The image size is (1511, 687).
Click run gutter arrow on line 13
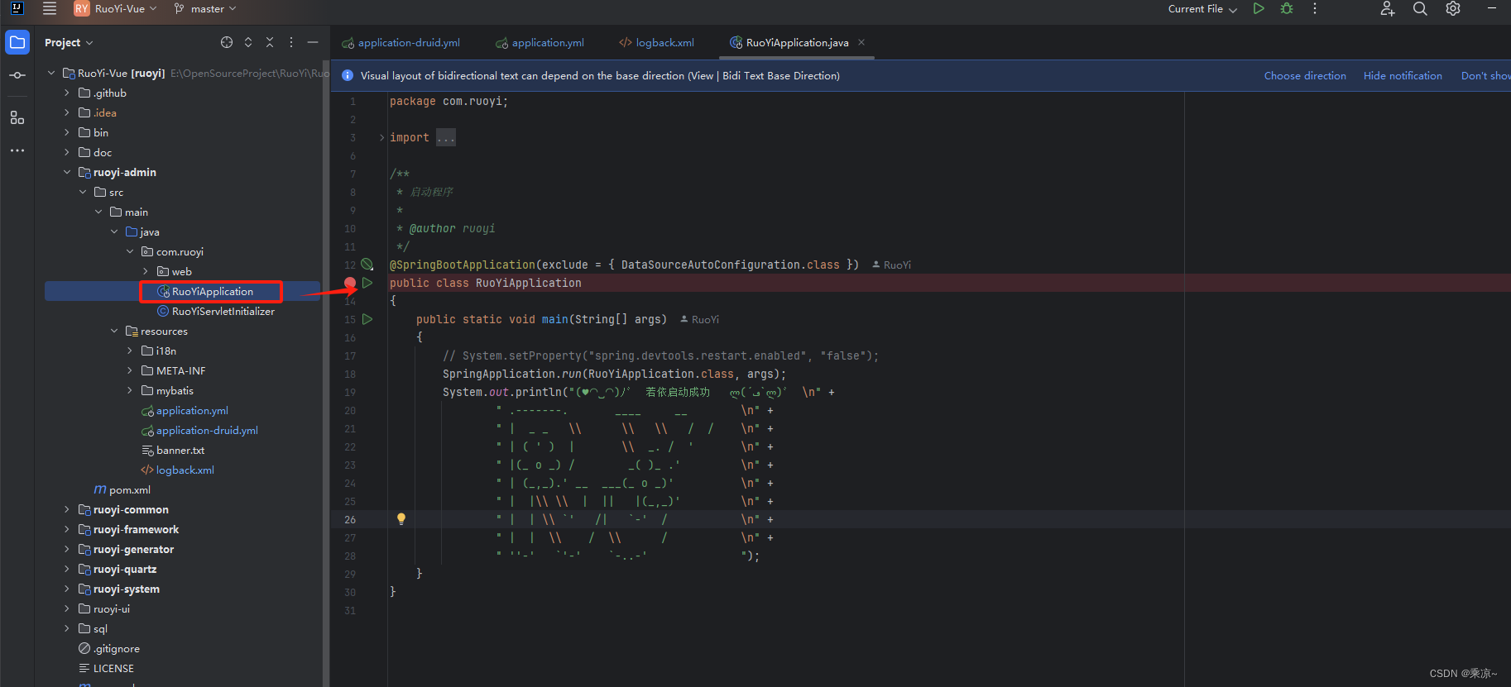tap(367, 283)
